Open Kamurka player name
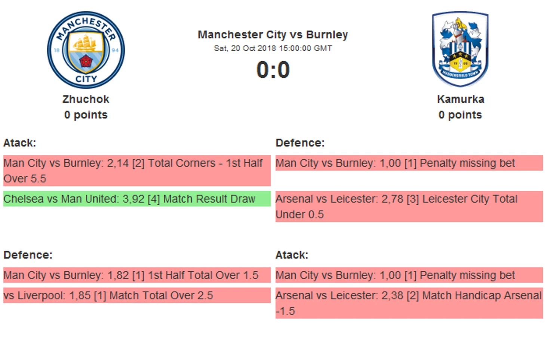546x358 pixels. pos(460,99)
